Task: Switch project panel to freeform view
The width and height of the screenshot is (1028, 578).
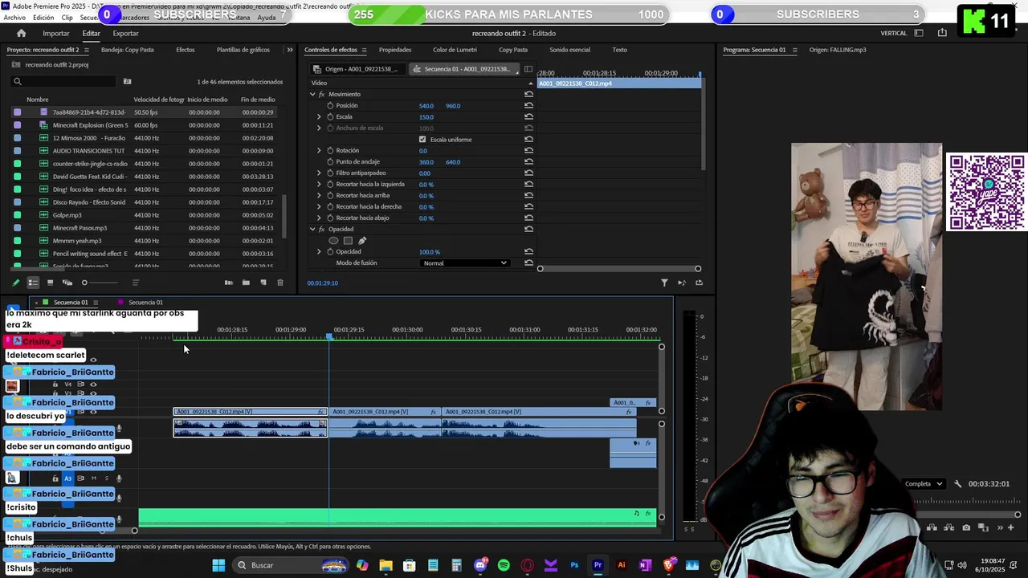Action: [x=67, y=283]
